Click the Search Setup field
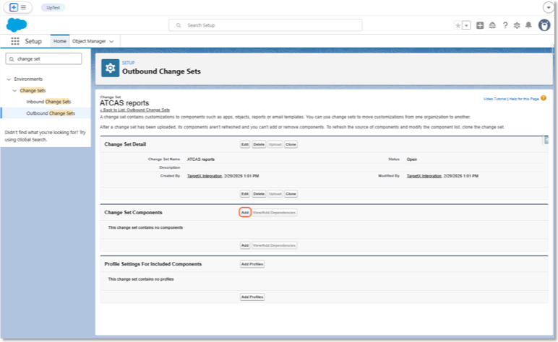The height and width of the screenshot is (342, 558). click(x=265, y=25)
